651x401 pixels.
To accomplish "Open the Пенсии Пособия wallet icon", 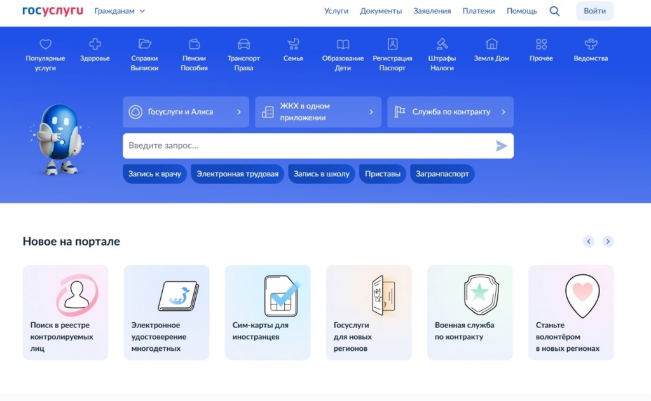I will point(195,44).
